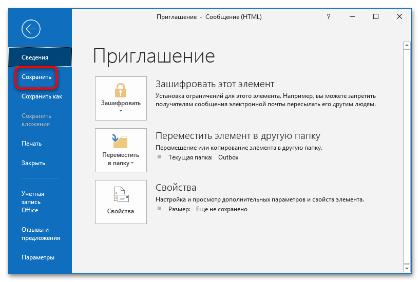Select Закрыть in the sidebar

tap(33, 163)
